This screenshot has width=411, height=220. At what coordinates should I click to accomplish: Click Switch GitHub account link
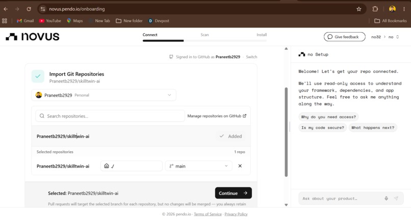(x=251, y=57)
